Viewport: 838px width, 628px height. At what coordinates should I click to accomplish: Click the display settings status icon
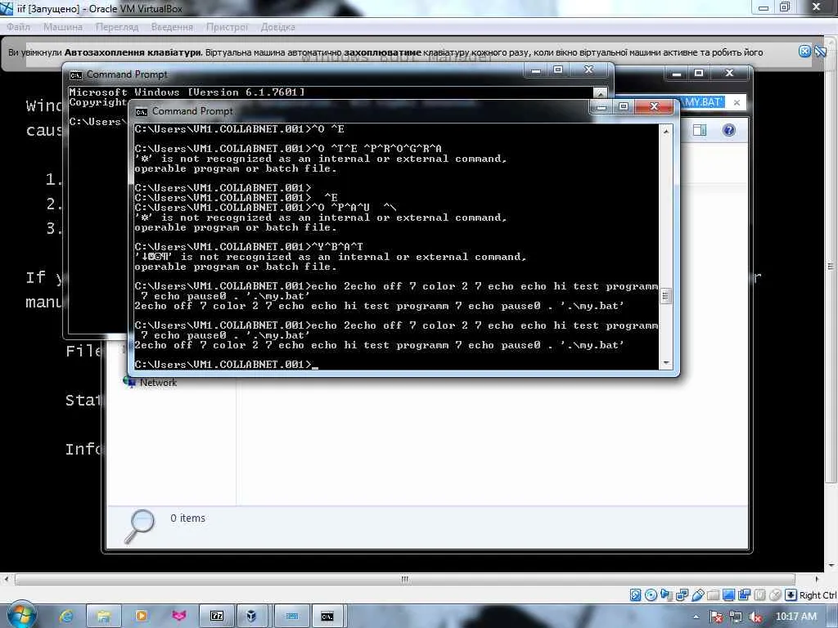728,595
